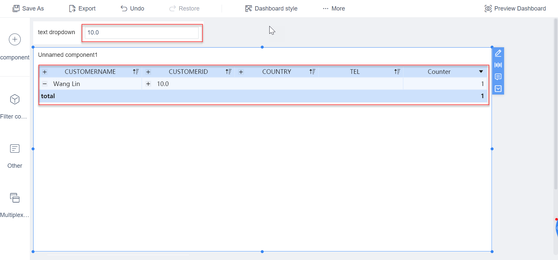Click the Save As toolbar button
This screenshot has width=558, height=260.
pos(28,9)
